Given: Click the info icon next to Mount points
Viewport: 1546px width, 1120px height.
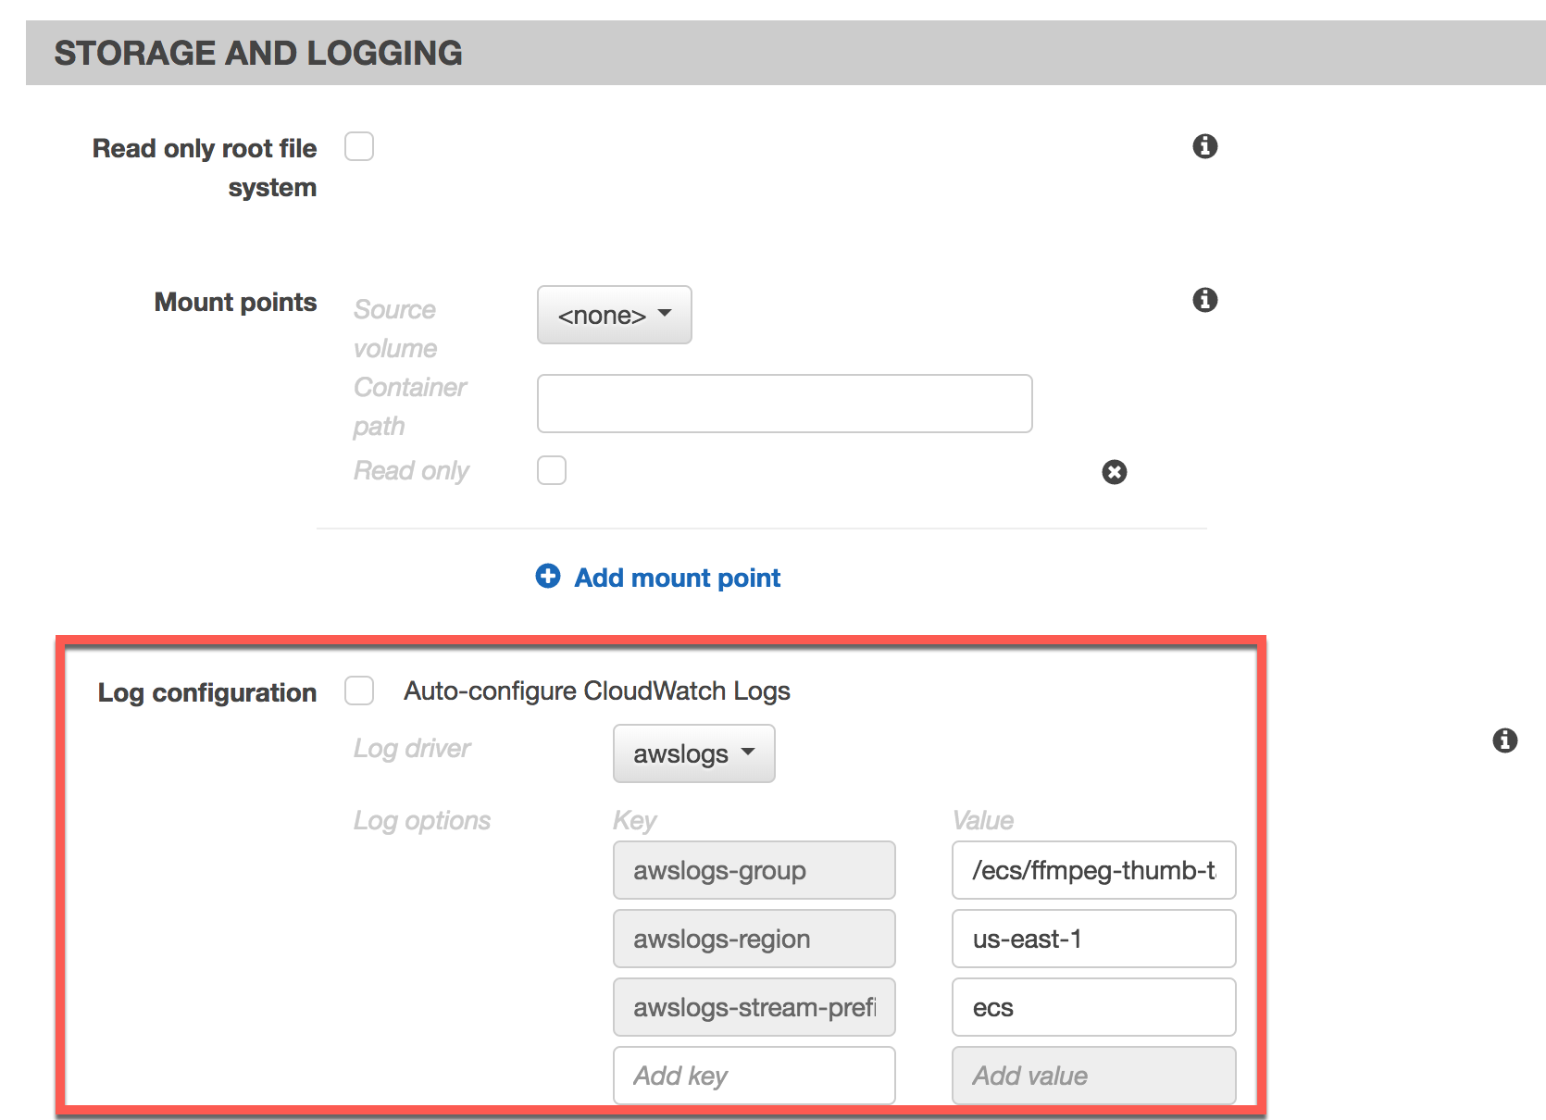Looking at the screenshot, I should click(x=1204, y=299).
